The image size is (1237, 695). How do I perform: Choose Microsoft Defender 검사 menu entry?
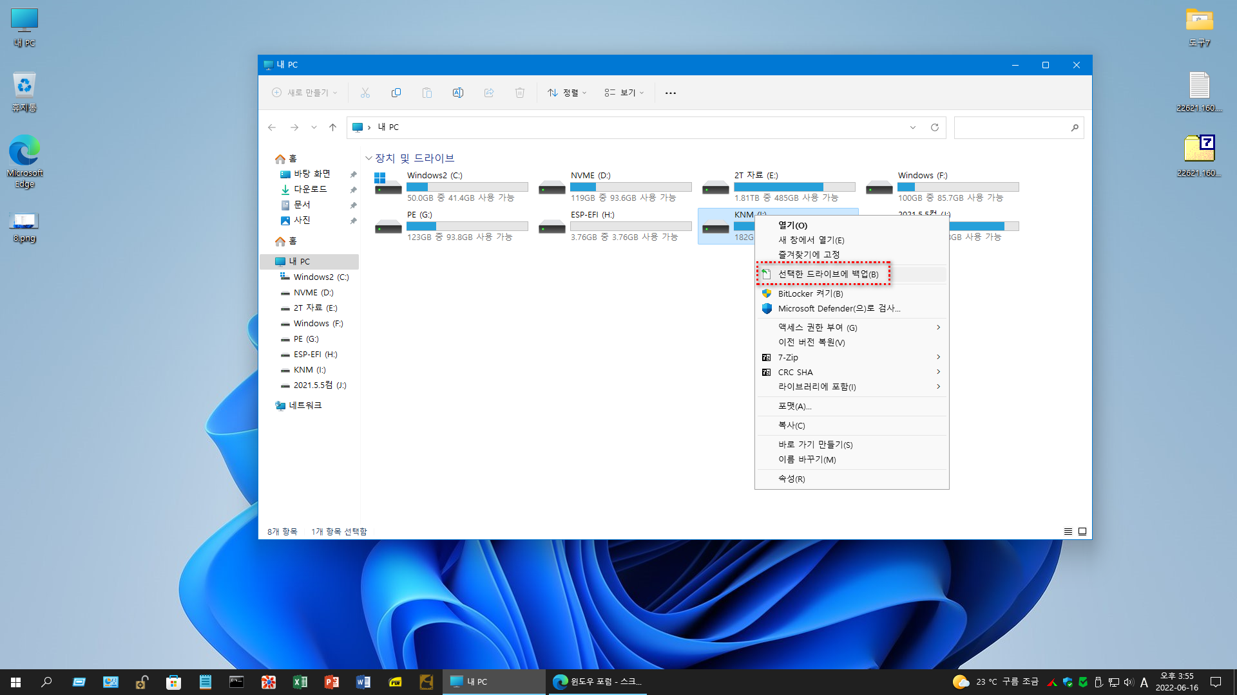(852, 308)
